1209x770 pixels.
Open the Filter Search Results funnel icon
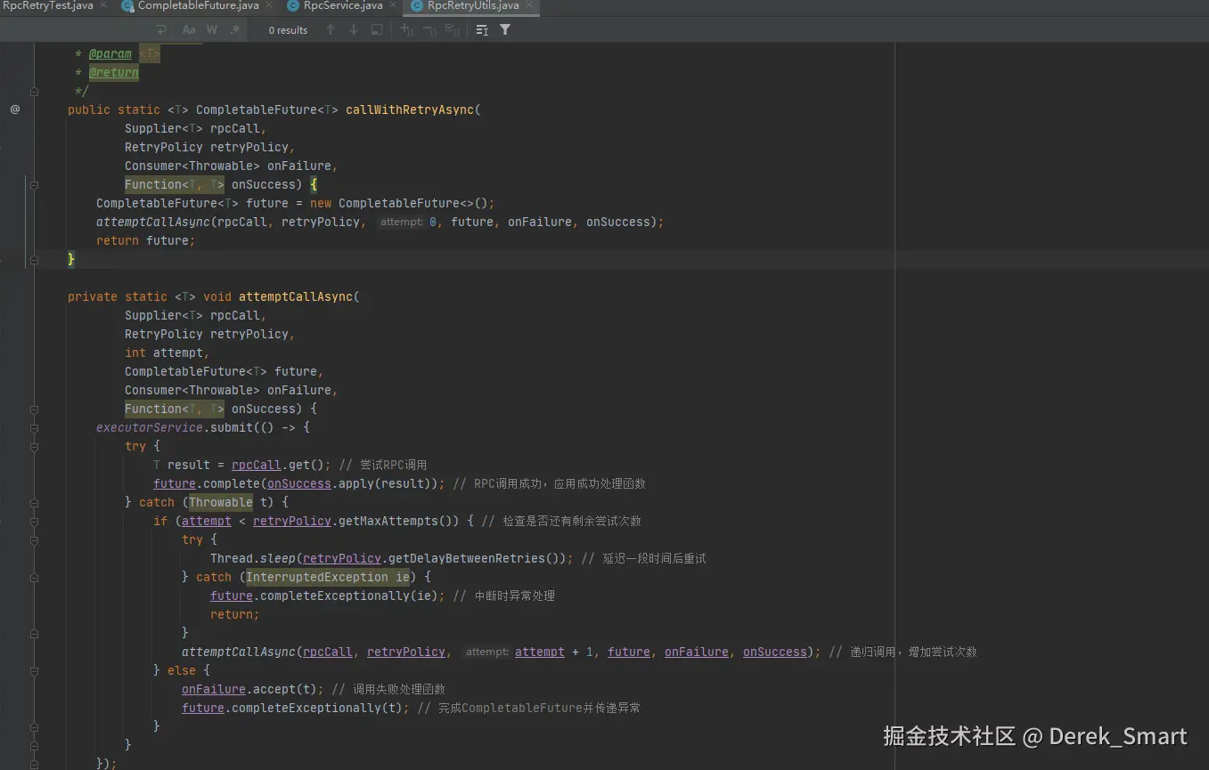point(506,29)
